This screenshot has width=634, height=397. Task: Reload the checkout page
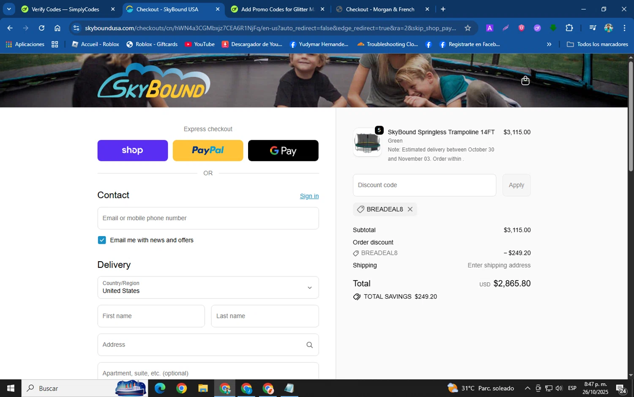point(41,28)
